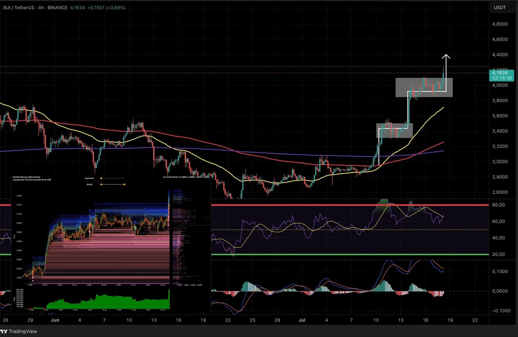Viewport: 518px width, 337px height.
Task: Click the Jun label on time axis
Action: click(55, 320)
